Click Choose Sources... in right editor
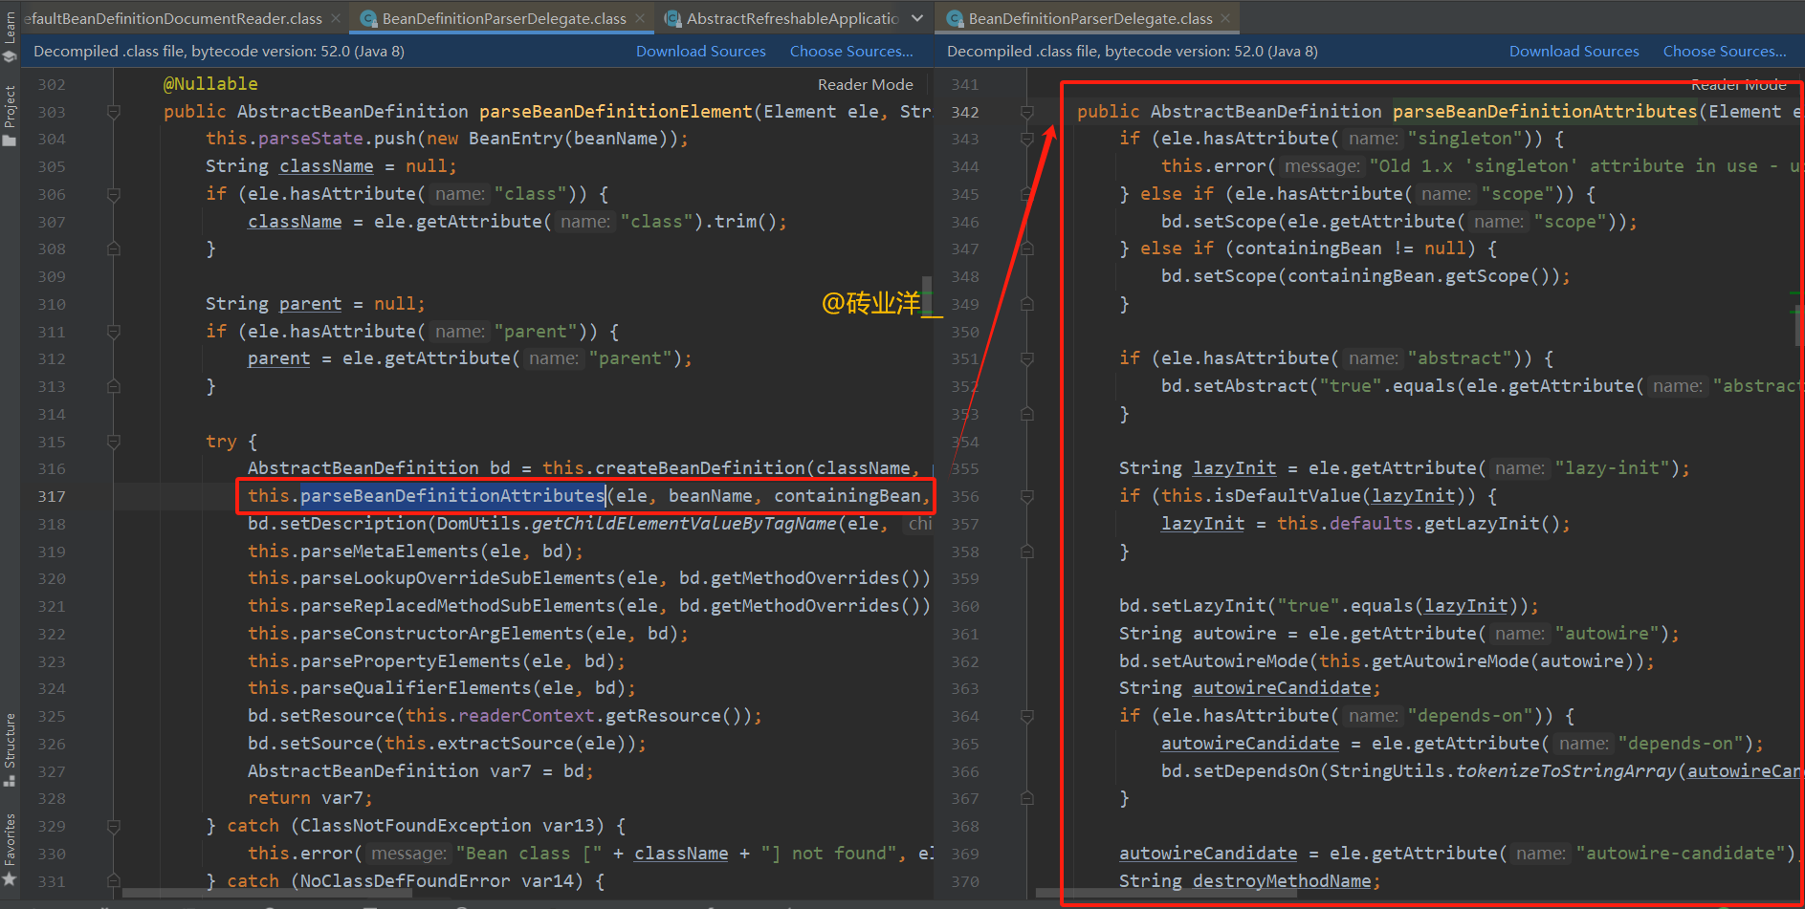The image size is (1805, 909). pyautogui.click(x=1725, y=52)
